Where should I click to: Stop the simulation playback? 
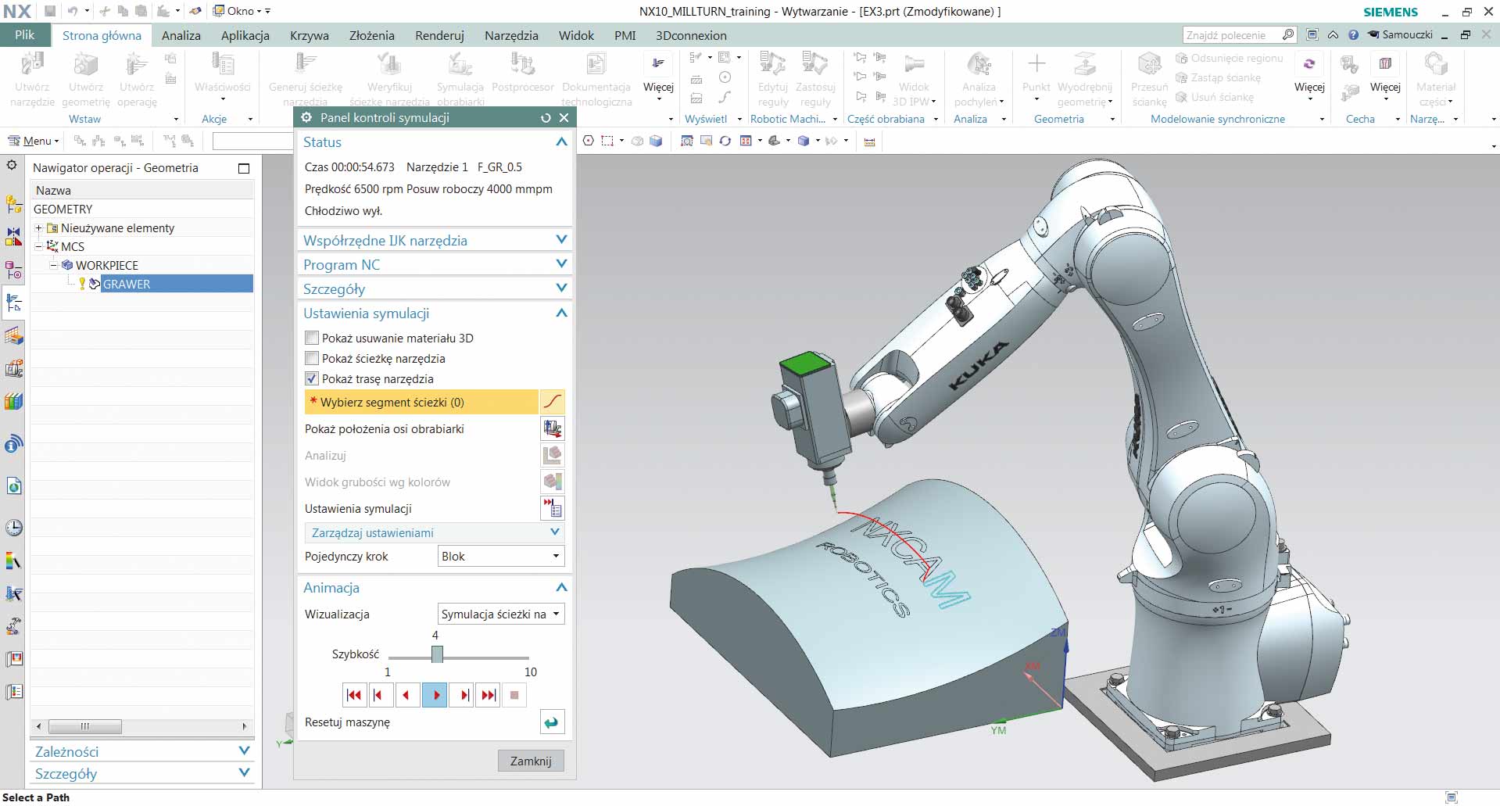pyautogui.click(x=514, y=695)
